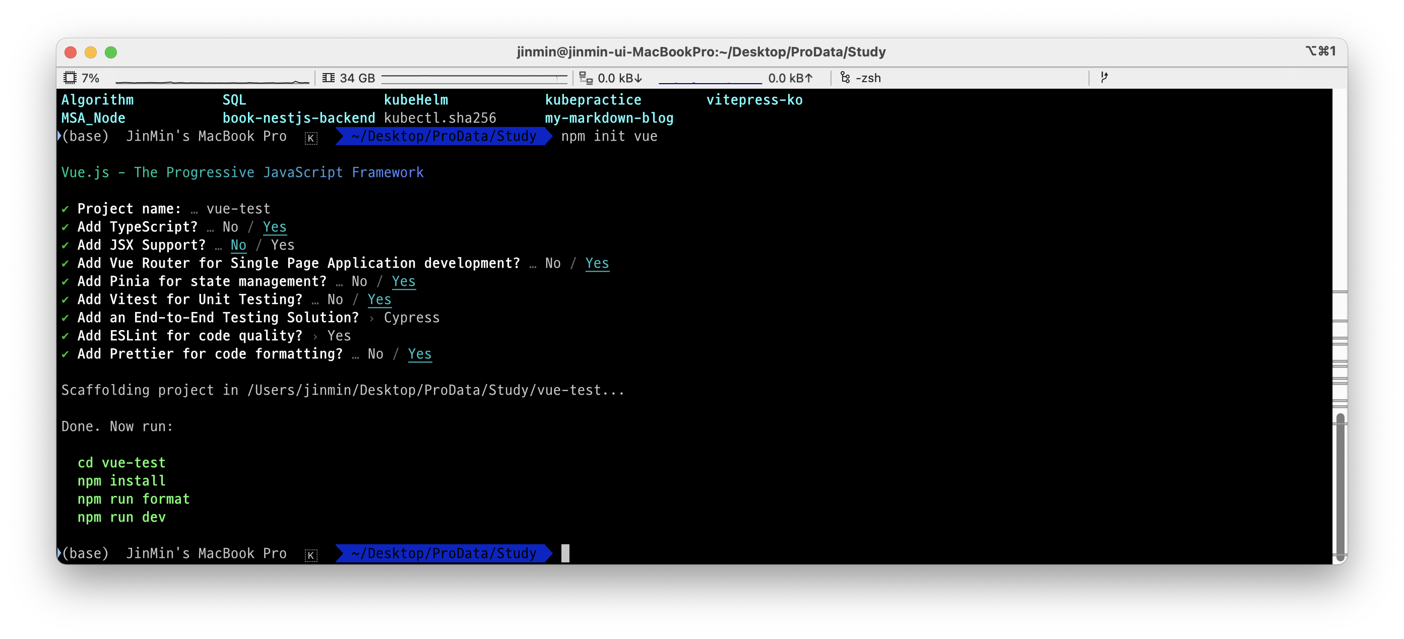Image resolution: width=1404 pixels, height=639 pixels.
Task: Click the job tree icon beside -zsh
Action: [845, 78]
